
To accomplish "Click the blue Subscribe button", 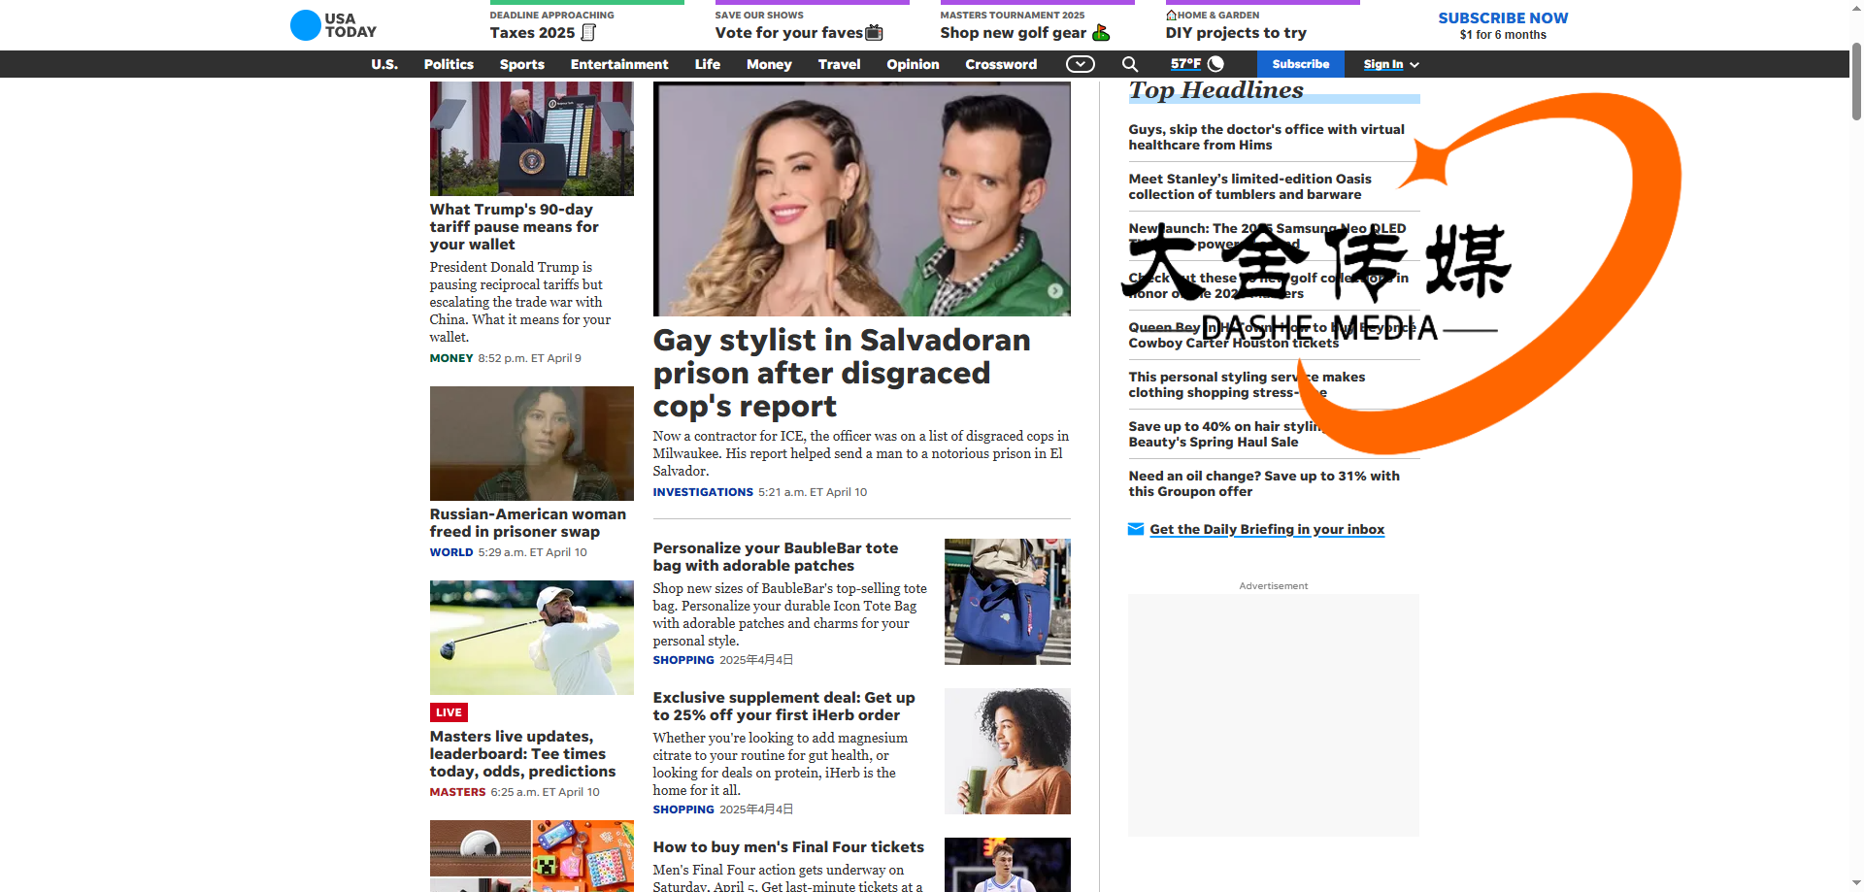I will coord(1300,64).
